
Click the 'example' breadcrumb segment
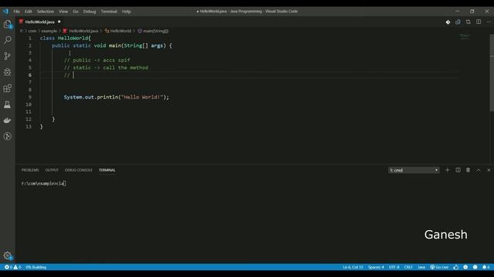pos(49,31)
